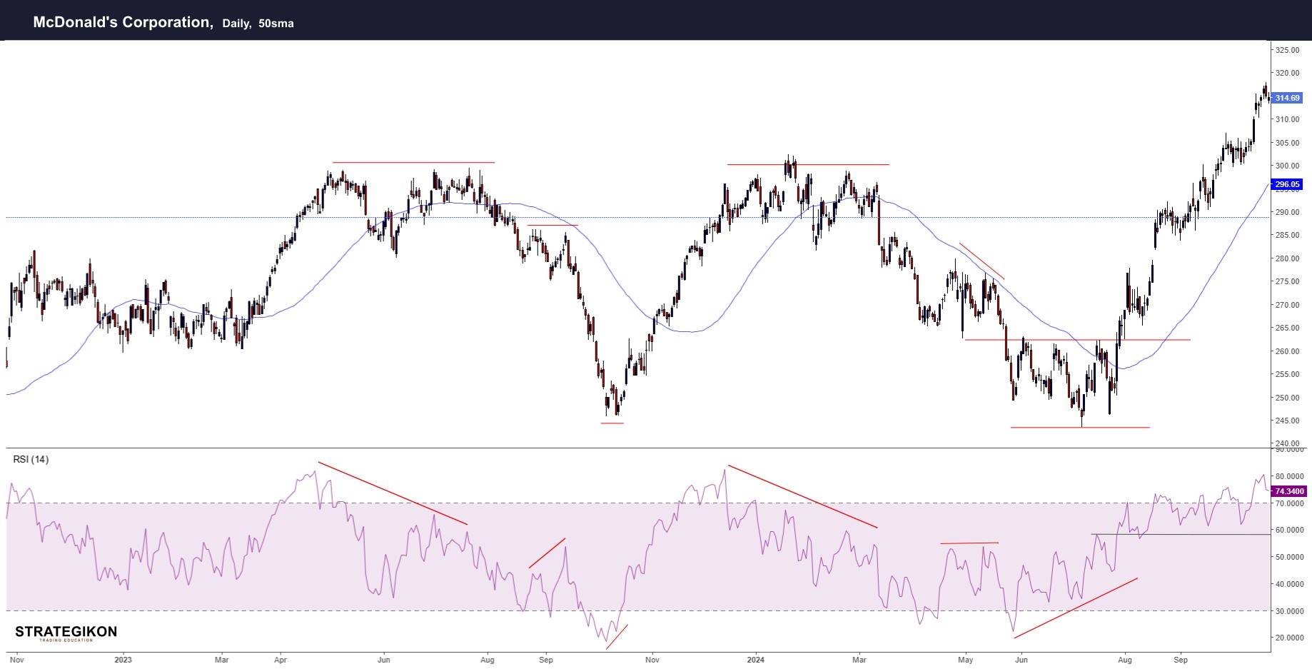Select the RSI (14) indicator label
Viewport: 1312px width, 669px height.
click(31, 459)
